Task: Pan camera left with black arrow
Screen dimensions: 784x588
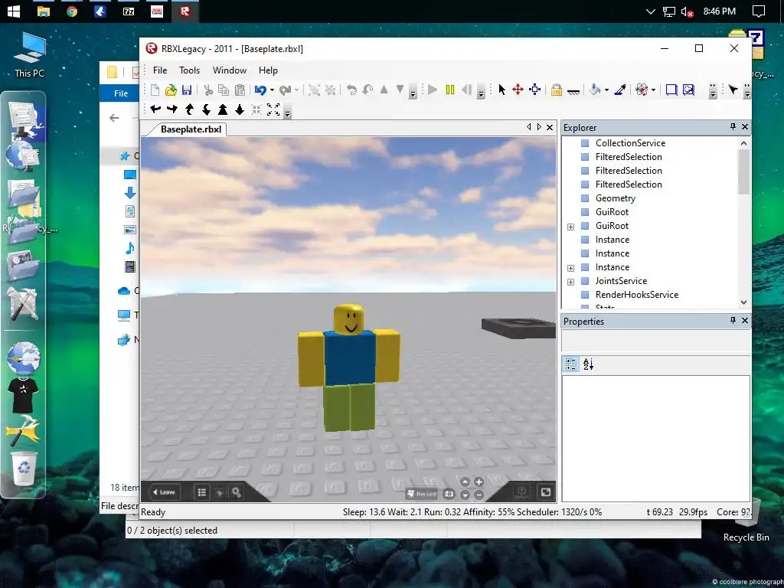Action: (x=155, y=109)
